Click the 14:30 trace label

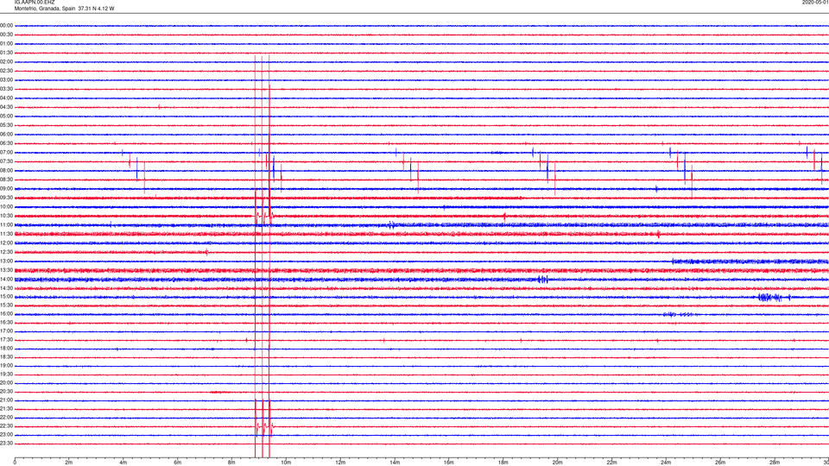click(6, 288)
